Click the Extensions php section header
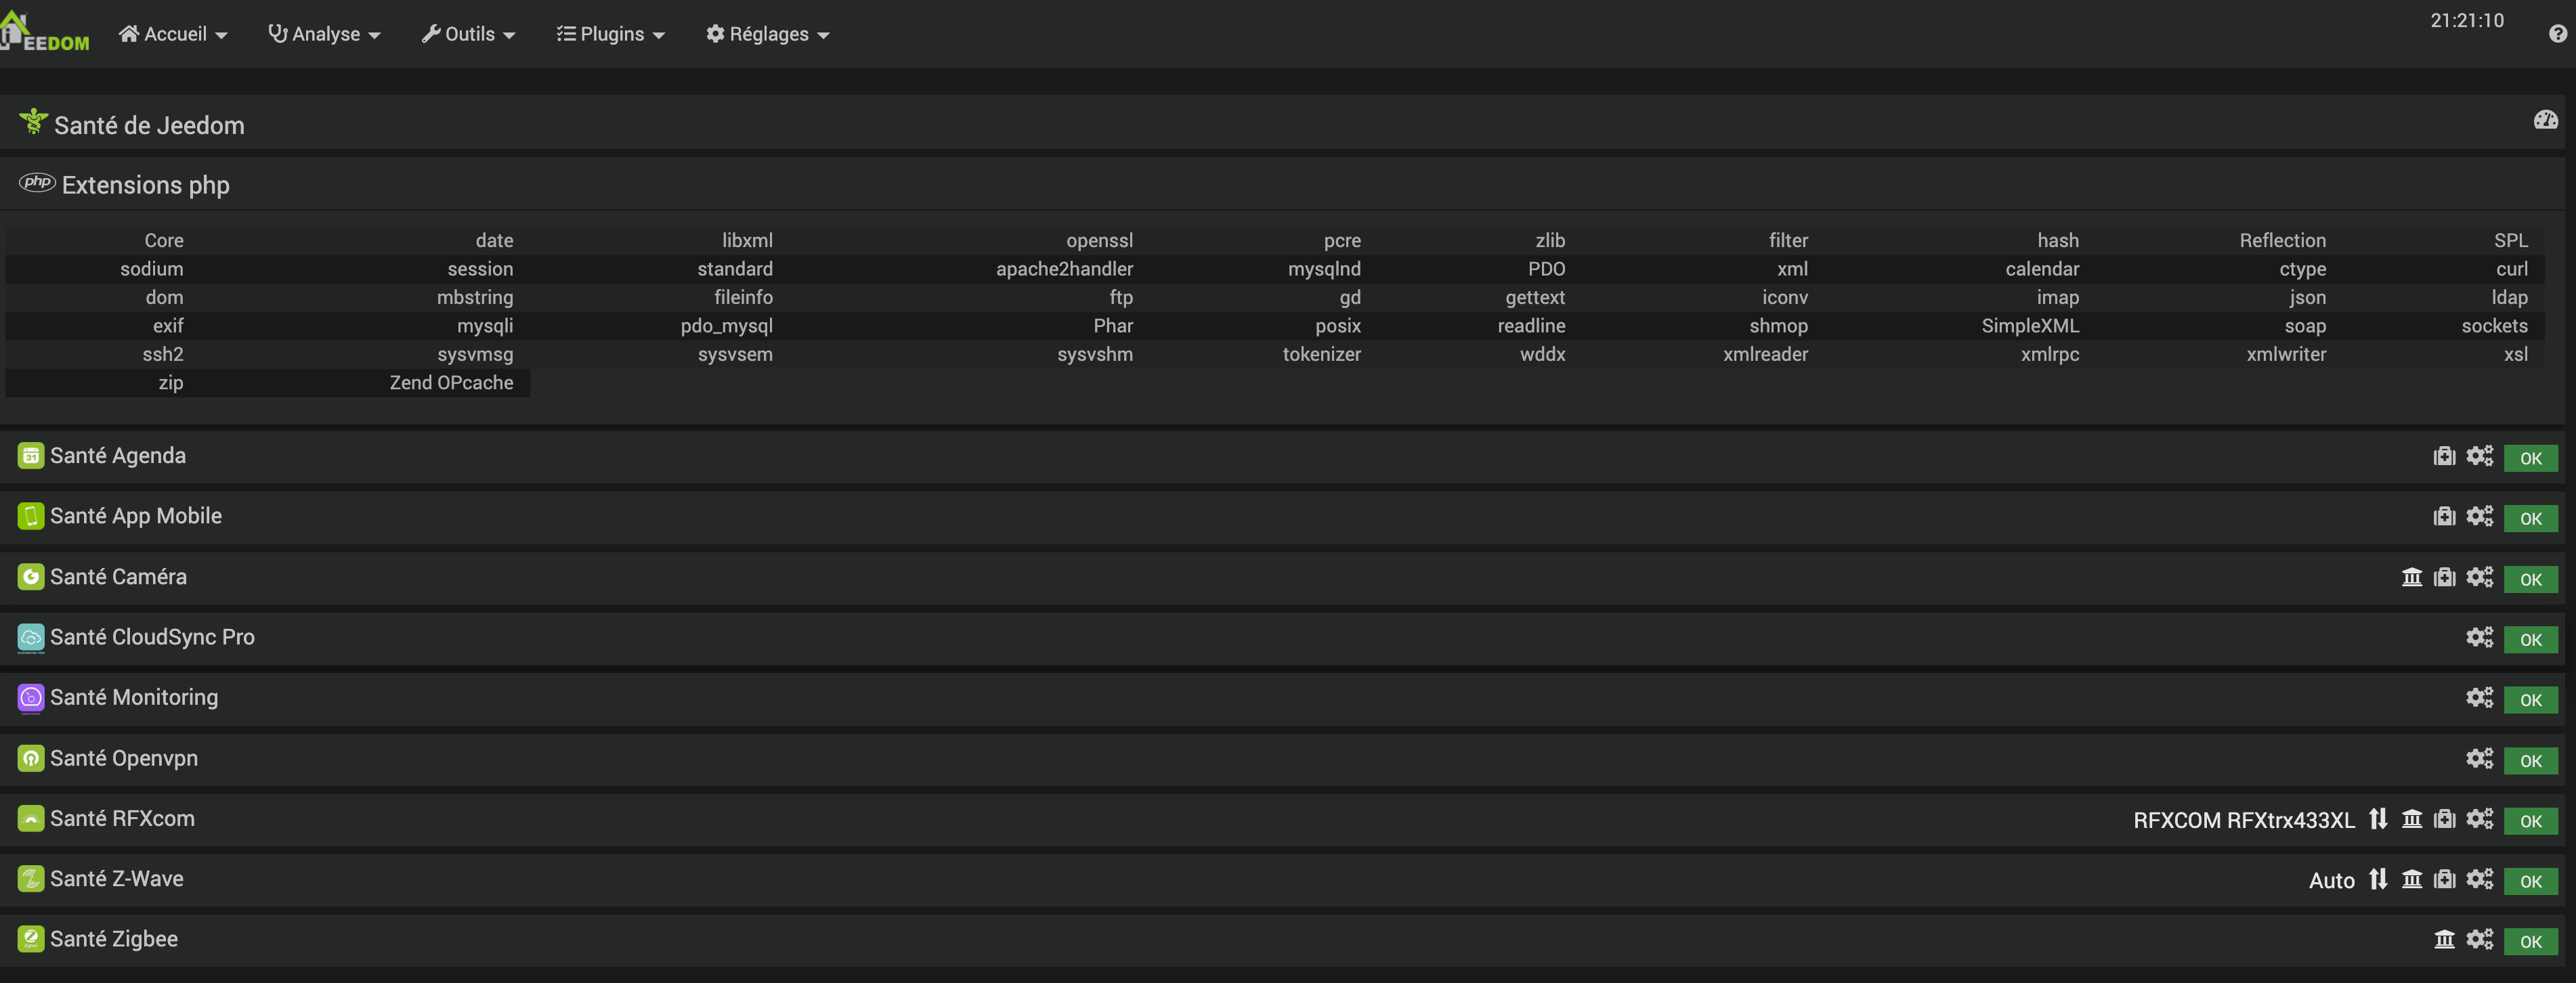The width and height of the screenshot is (2576, 983). click(x=145, y=185)
